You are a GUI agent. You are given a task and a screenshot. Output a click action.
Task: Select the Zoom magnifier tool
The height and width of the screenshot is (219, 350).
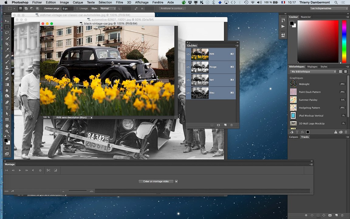pyautogui.click(x=7, y=131)
